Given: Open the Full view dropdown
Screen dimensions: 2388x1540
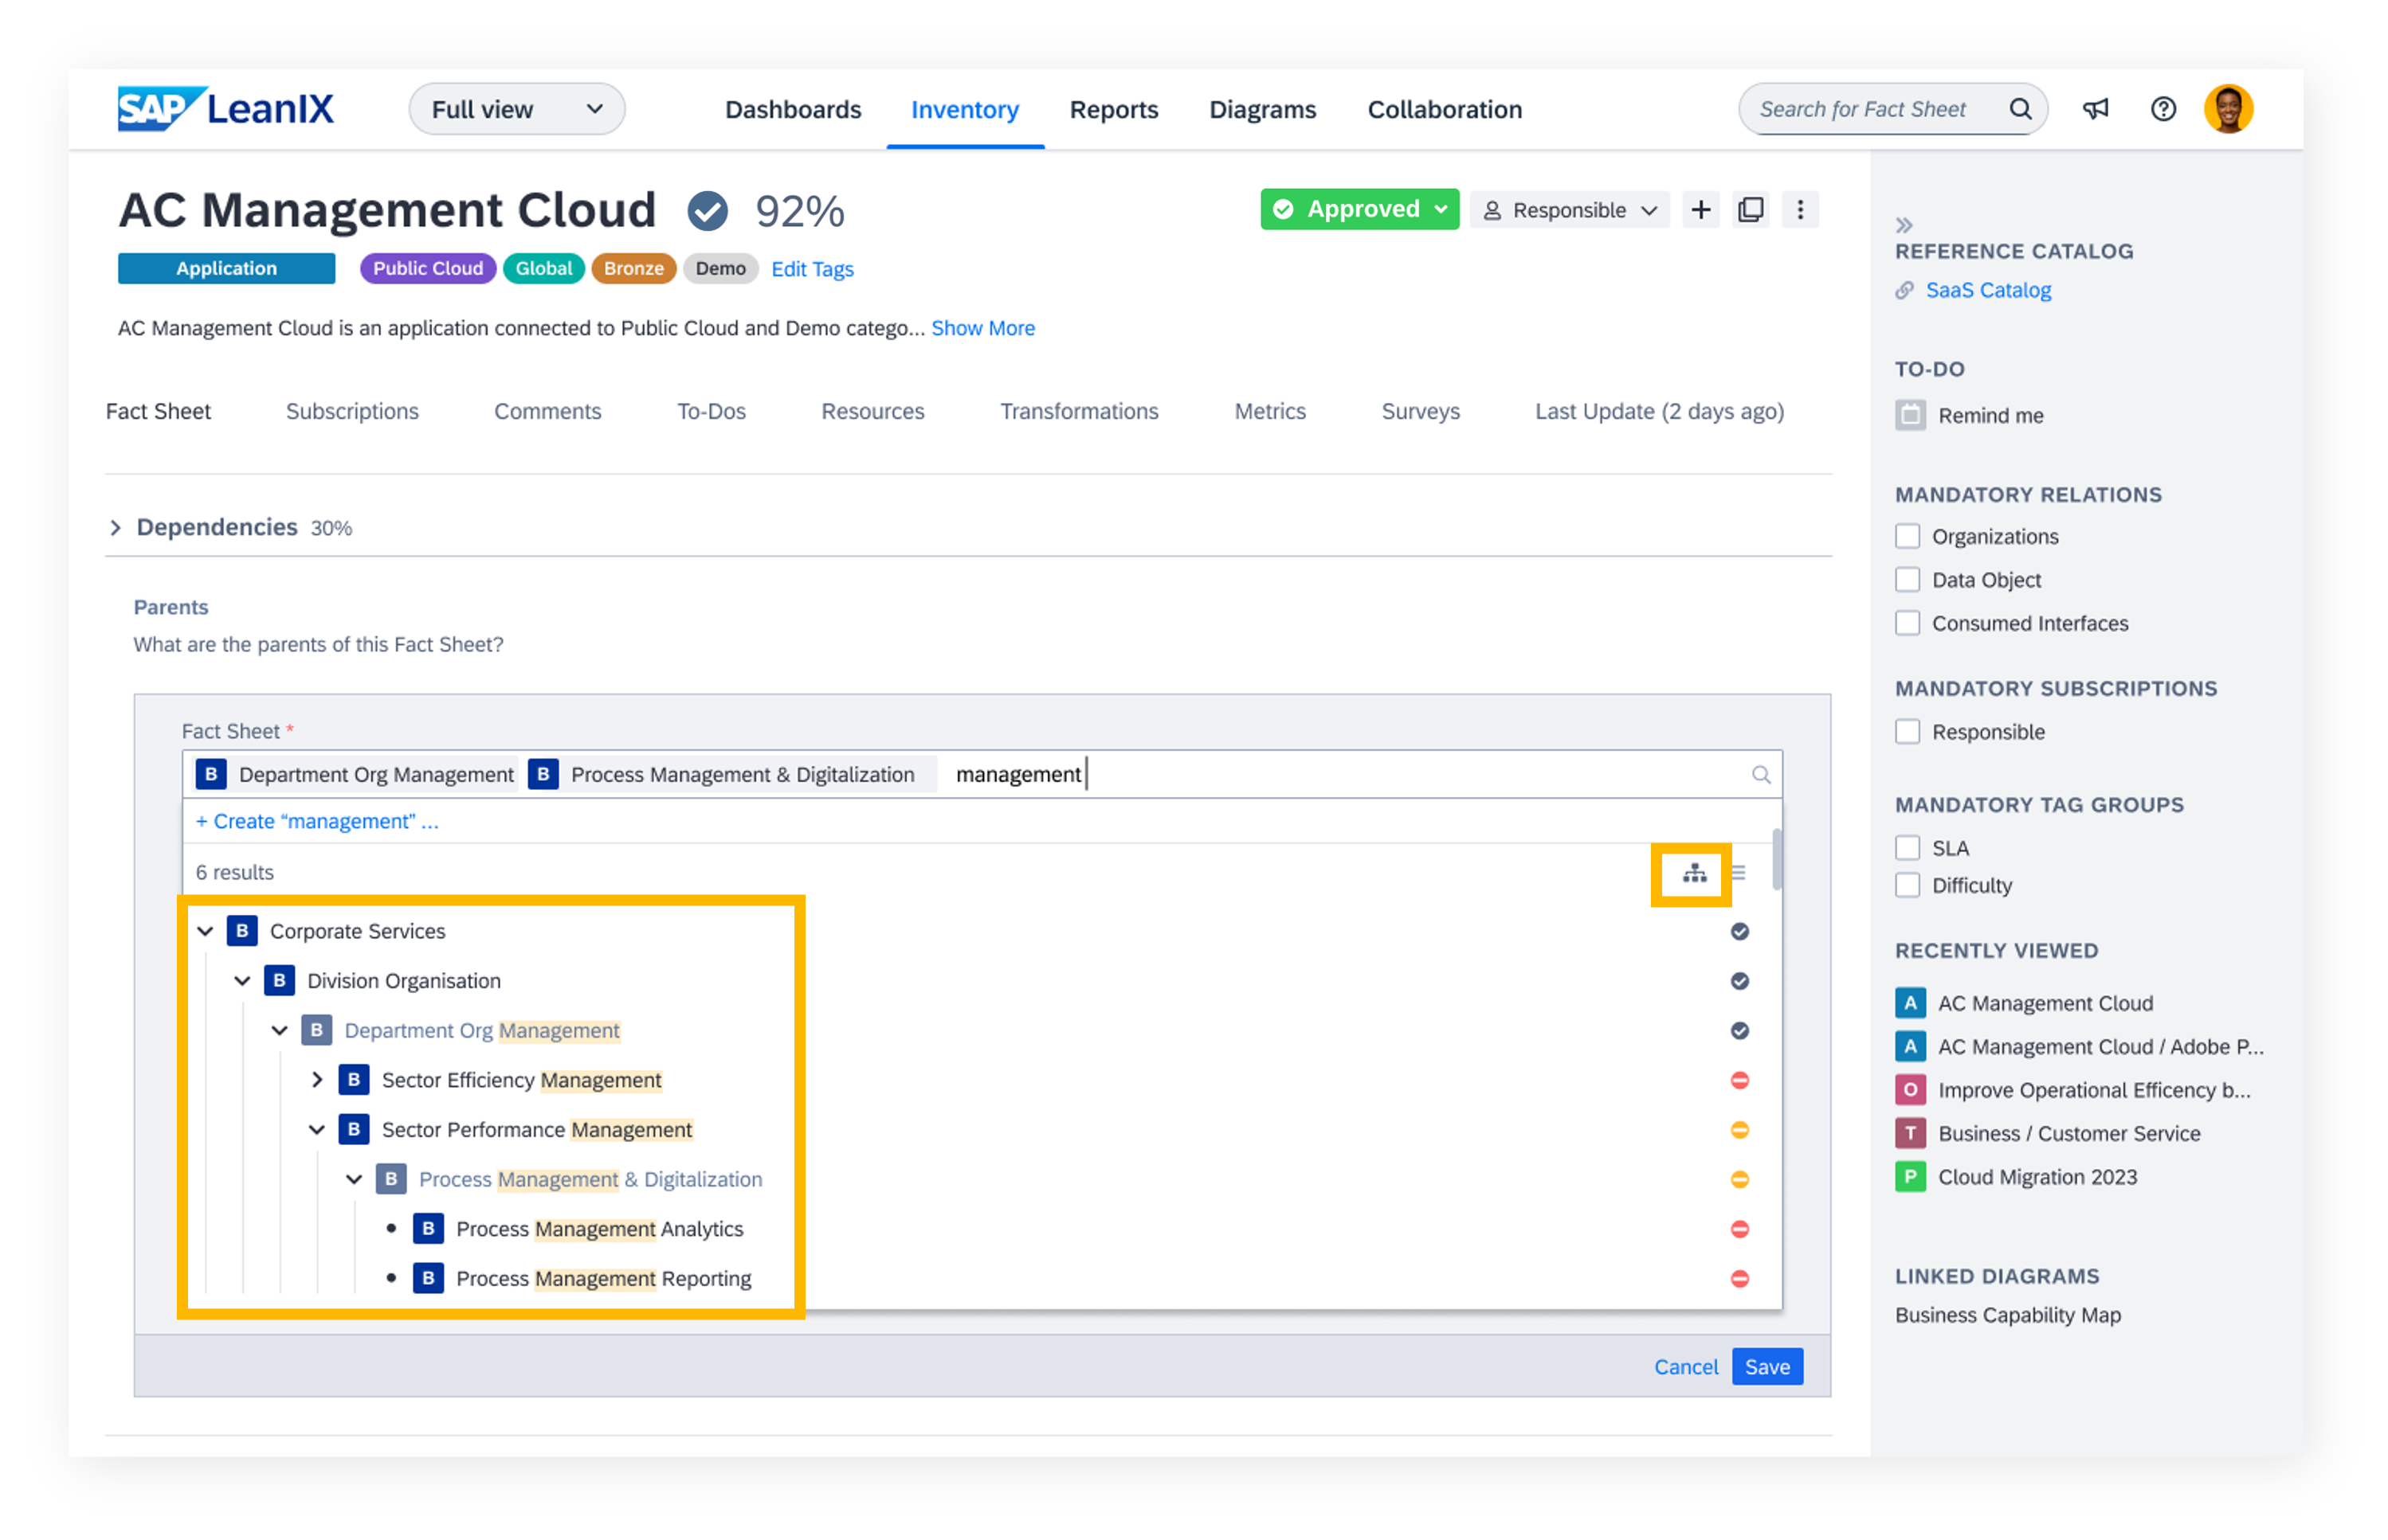Looking at the screenshot, I should [x=516, y=109].
